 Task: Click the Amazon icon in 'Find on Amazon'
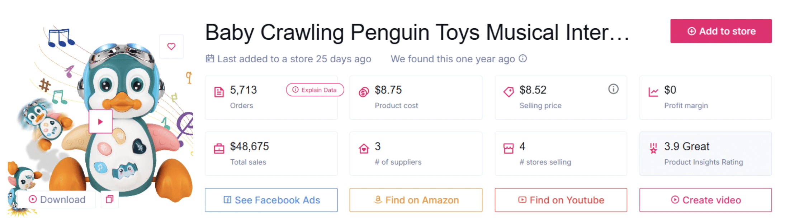[x=378, y=200]
